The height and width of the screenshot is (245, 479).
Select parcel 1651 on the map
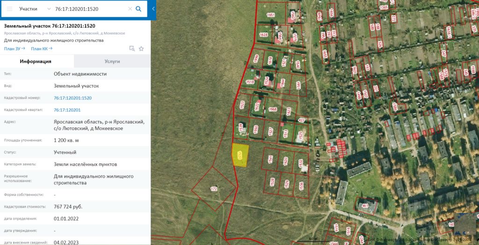pos(271,14)
